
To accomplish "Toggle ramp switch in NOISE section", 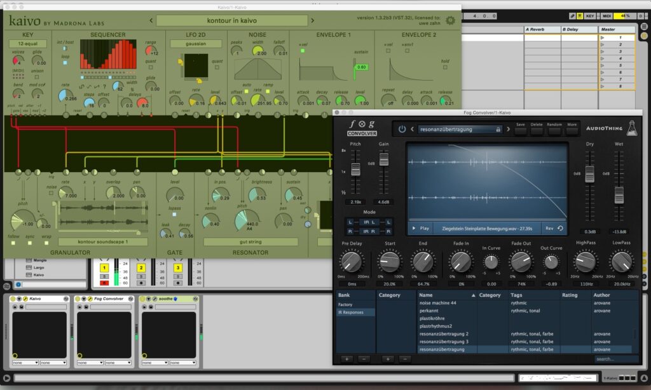I will [x=268, y=91].
